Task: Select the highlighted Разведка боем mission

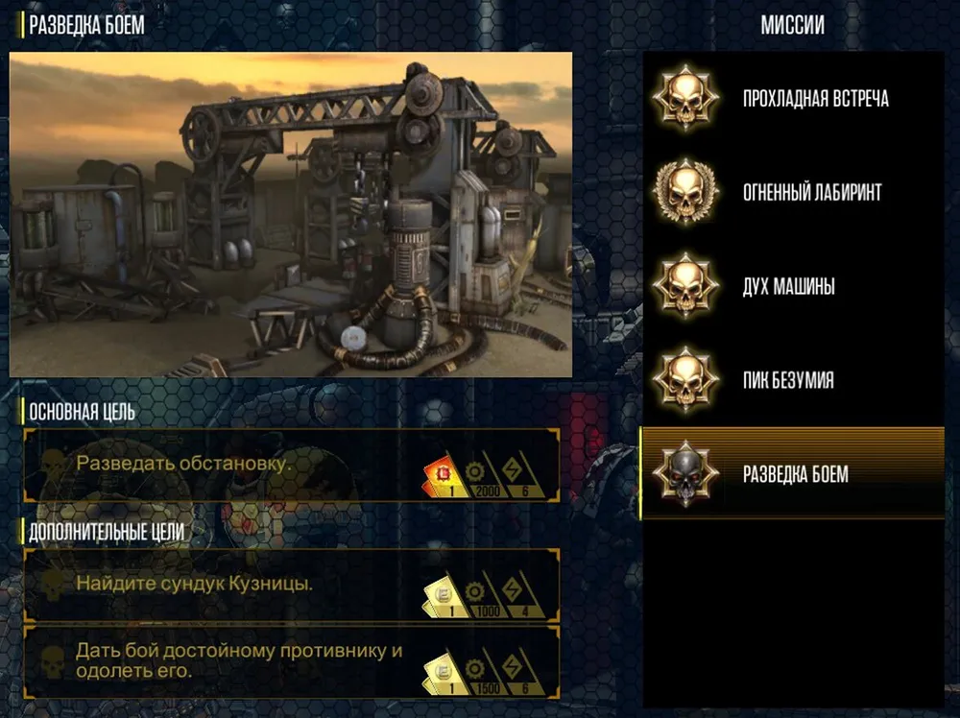Action: (792, 474)
